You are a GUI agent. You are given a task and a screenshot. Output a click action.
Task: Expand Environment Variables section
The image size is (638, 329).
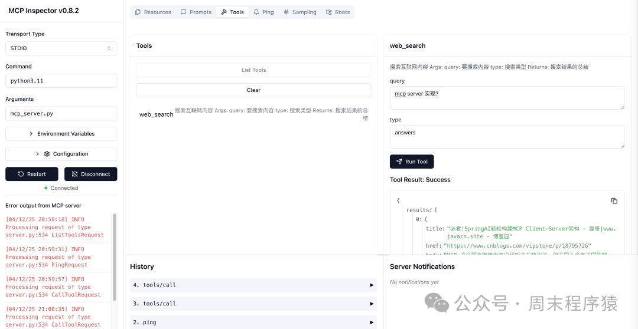[x=61, y=134]
